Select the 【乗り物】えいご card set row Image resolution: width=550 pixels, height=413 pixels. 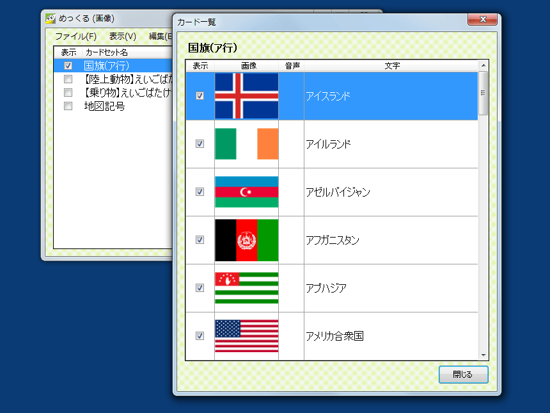tap(113, 92)
